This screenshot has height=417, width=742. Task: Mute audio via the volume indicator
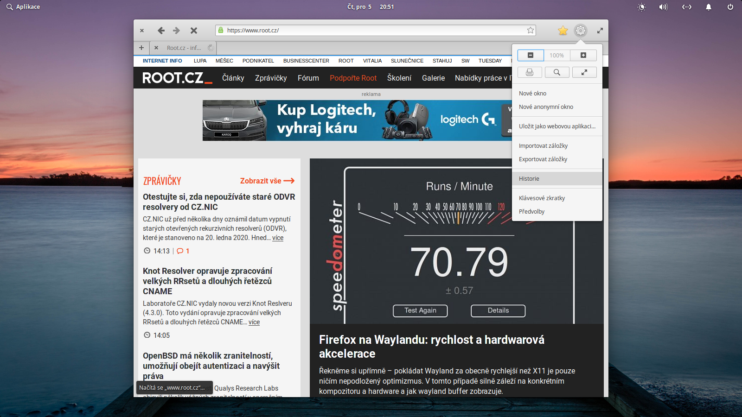[663, 6]
